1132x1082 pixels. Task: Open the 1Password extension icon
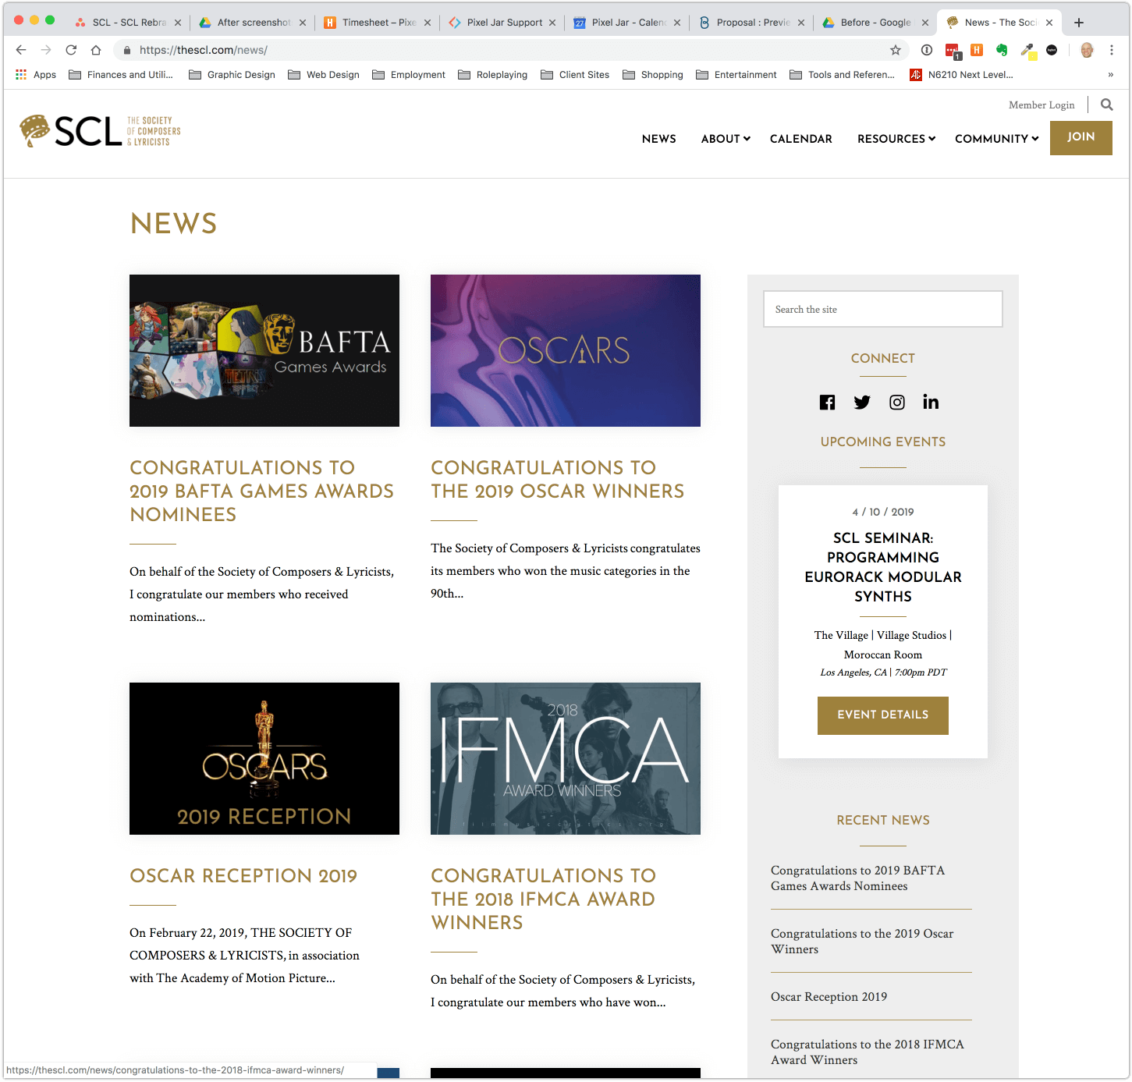pos(927,50)
